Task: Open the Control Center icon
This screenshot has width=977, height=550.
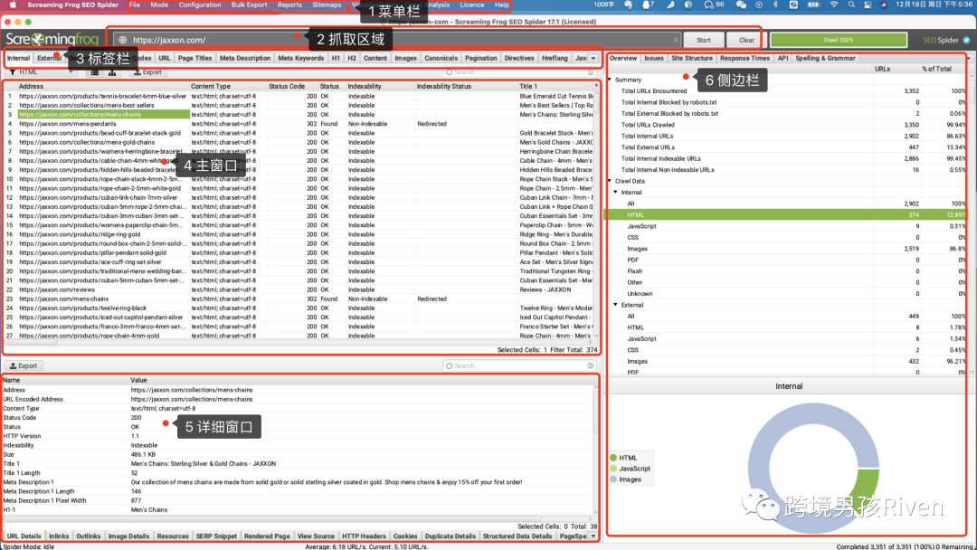Action: coord(868,5)
